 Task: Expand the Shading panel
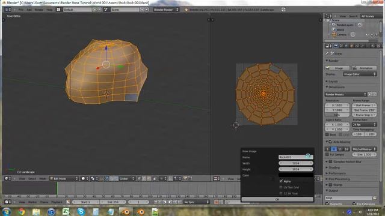pos(333,167)
